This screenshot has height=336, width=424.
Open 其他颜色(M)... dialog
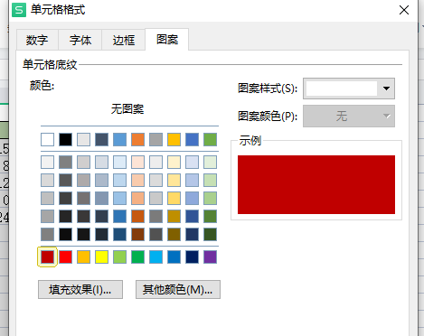coord(178,290)
